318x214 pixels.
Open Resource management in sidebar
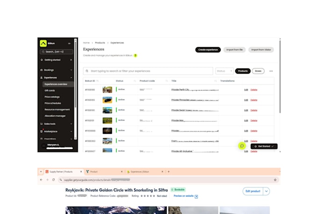(57, 110)
